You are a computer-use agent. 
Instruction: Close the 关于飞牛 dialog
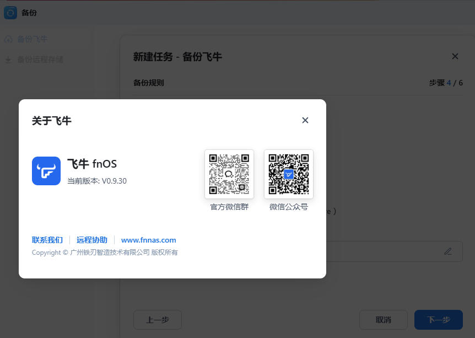click(305, 120)
